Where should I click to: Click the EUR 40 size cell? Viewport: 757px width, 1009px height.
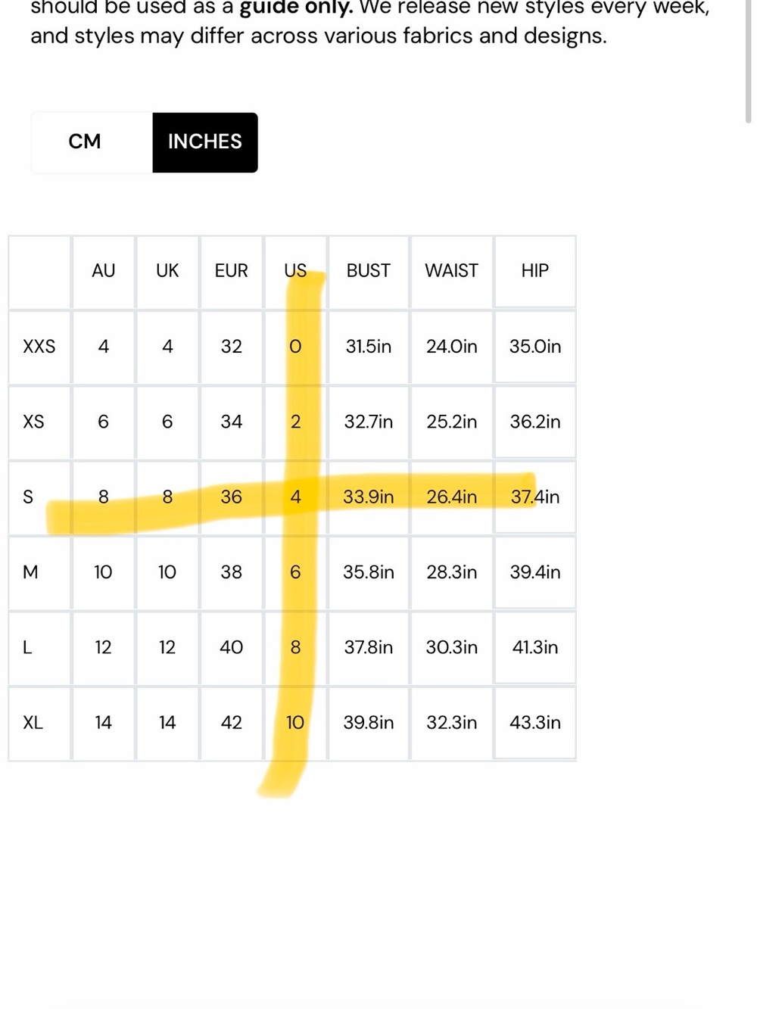point(232,648)
